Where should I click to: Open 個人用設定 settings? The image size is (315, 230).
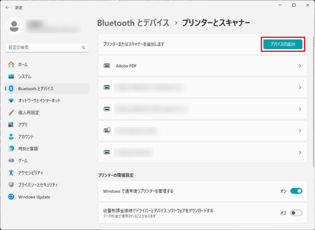pyautogui.click(x=47, y=112)
